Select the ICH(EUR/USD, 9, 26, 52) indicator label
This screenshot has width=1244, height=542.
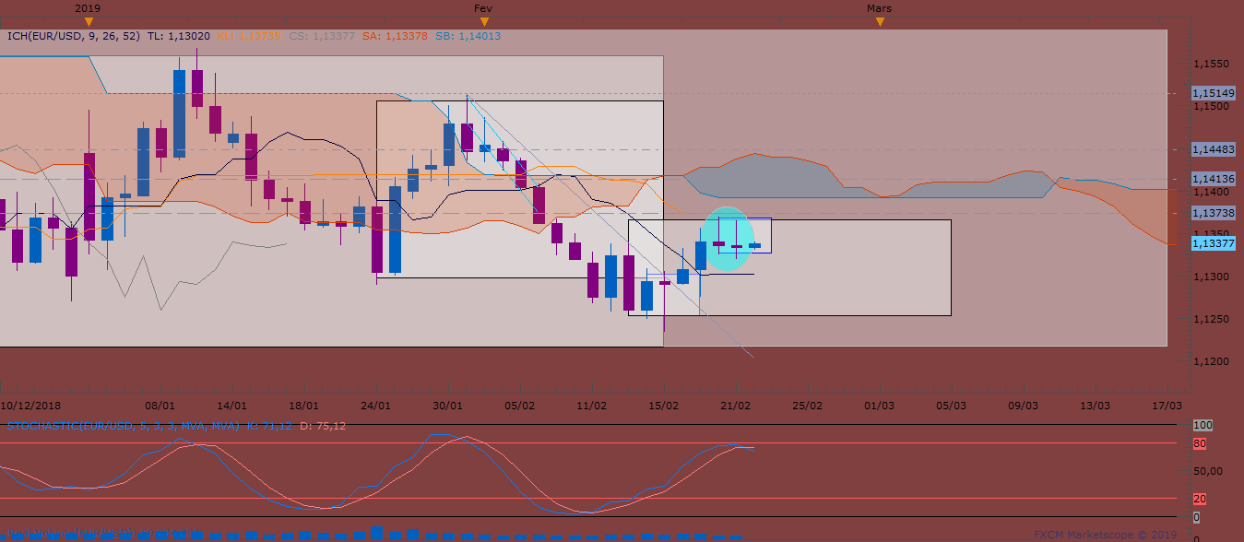pos(73,36)
